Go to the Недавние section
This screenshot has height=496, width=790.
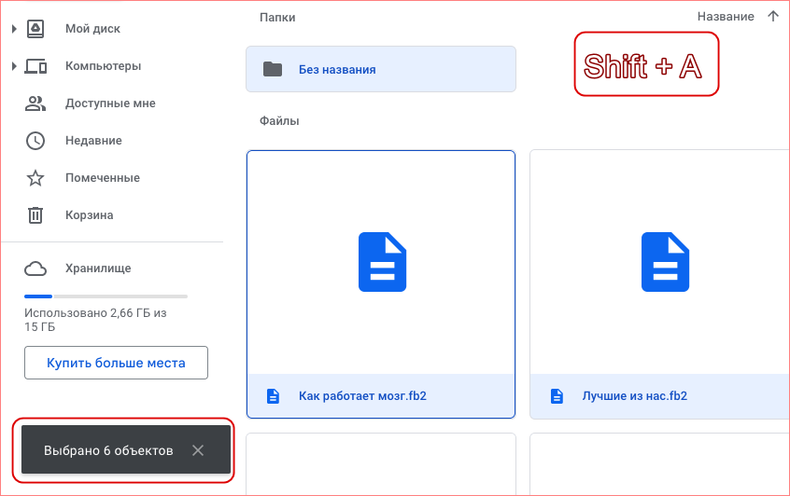(x=93, y=141)
